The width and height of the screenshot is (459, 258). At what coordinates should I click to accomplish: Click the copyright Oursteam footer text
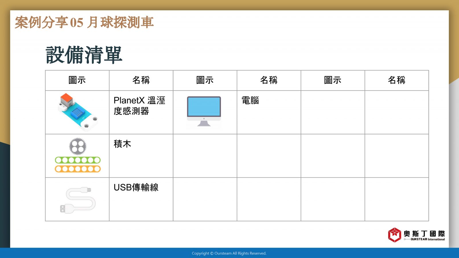(x=229, y=253)
